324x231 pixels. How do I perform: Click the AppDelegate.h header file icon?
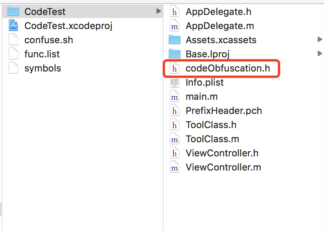tap(174, 11)
